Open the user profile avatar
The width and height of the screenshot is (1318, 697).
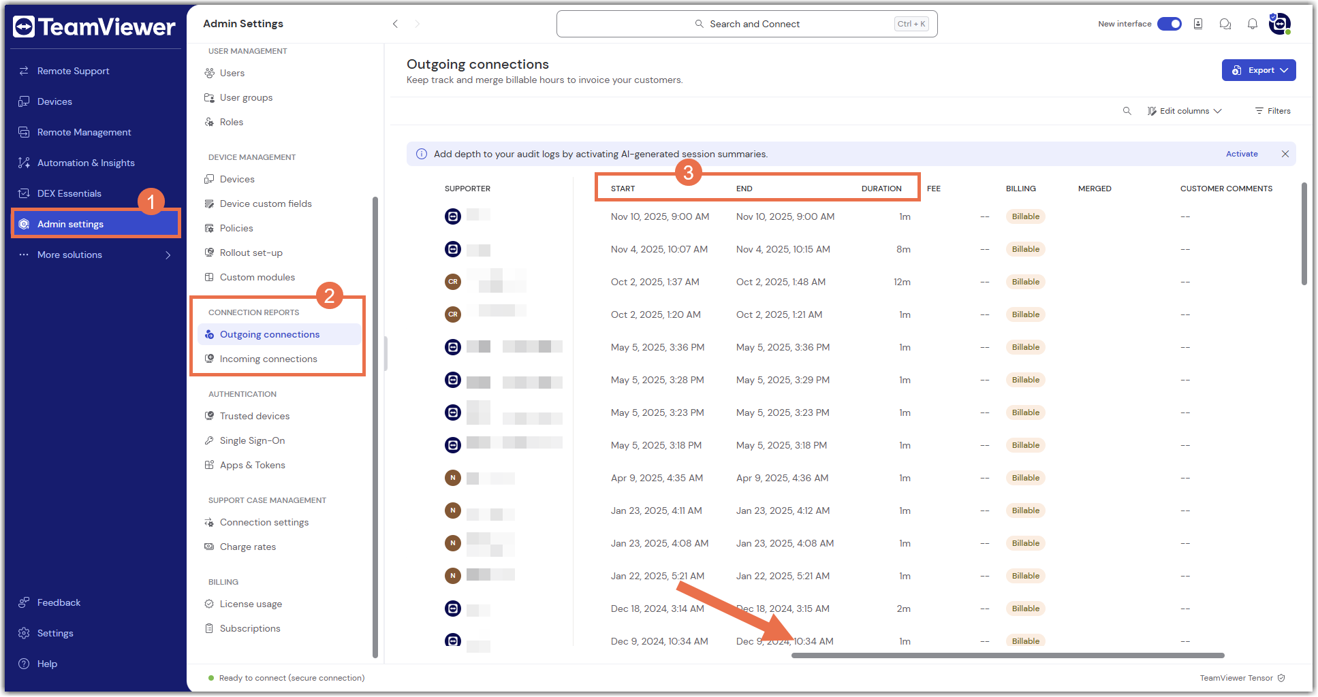[x=1280, y=24]
